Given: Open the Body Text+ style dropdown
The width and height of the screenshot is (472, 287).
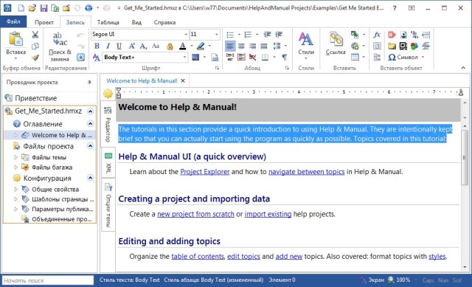Looking at the screenshot, I should pyautogui.click(x=184, y=57).
